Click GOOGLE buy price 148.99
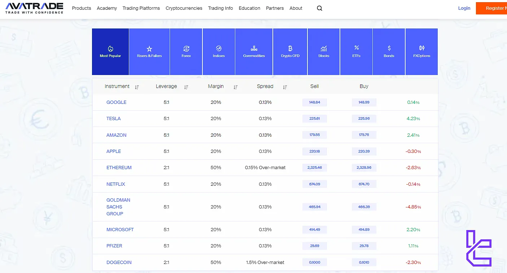Screen dimensions: 507x273 tap(364, 102)
